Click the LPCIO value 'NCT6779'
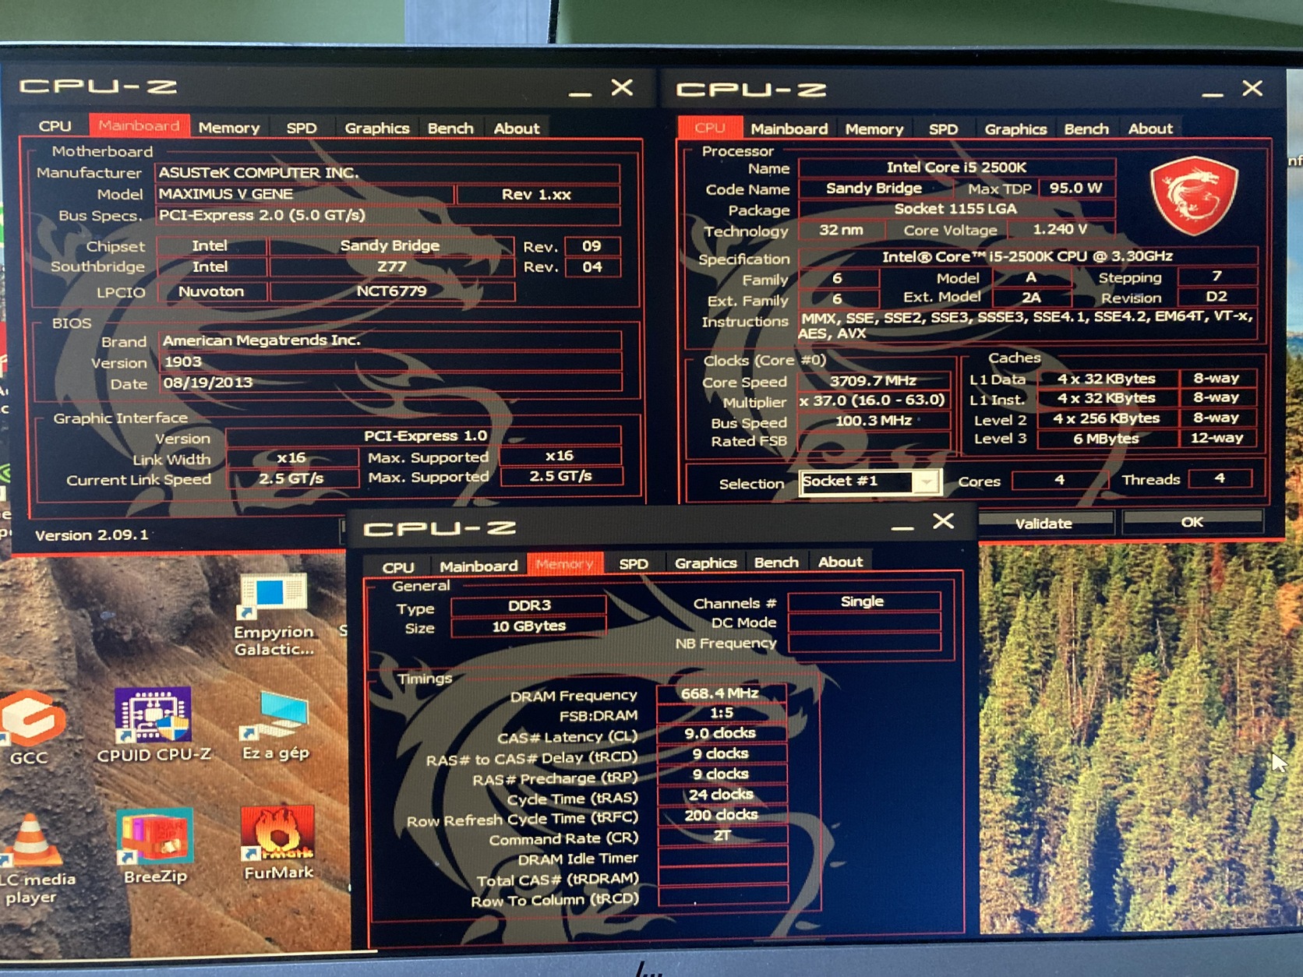The width and height of the screenshot is (1303, 977). tap(391, 291)
